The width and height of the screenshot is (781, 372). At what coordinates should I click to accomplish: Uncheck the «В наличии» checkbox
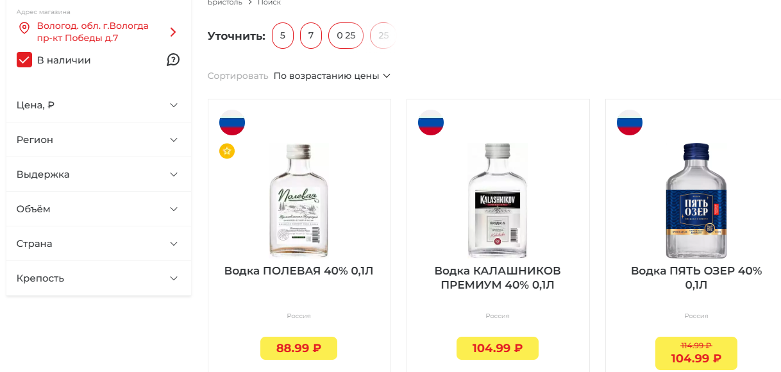click(24, 60)
